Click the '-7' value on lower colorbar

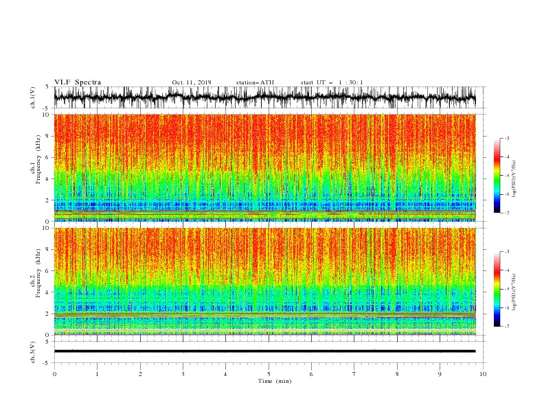506,326
